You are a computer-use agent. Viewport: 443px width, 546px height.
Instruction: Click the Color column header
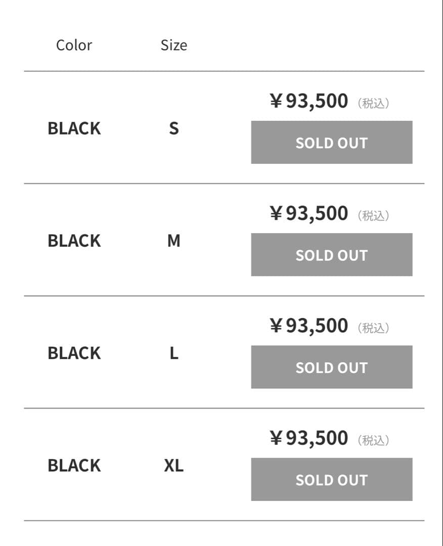[74, 45]
